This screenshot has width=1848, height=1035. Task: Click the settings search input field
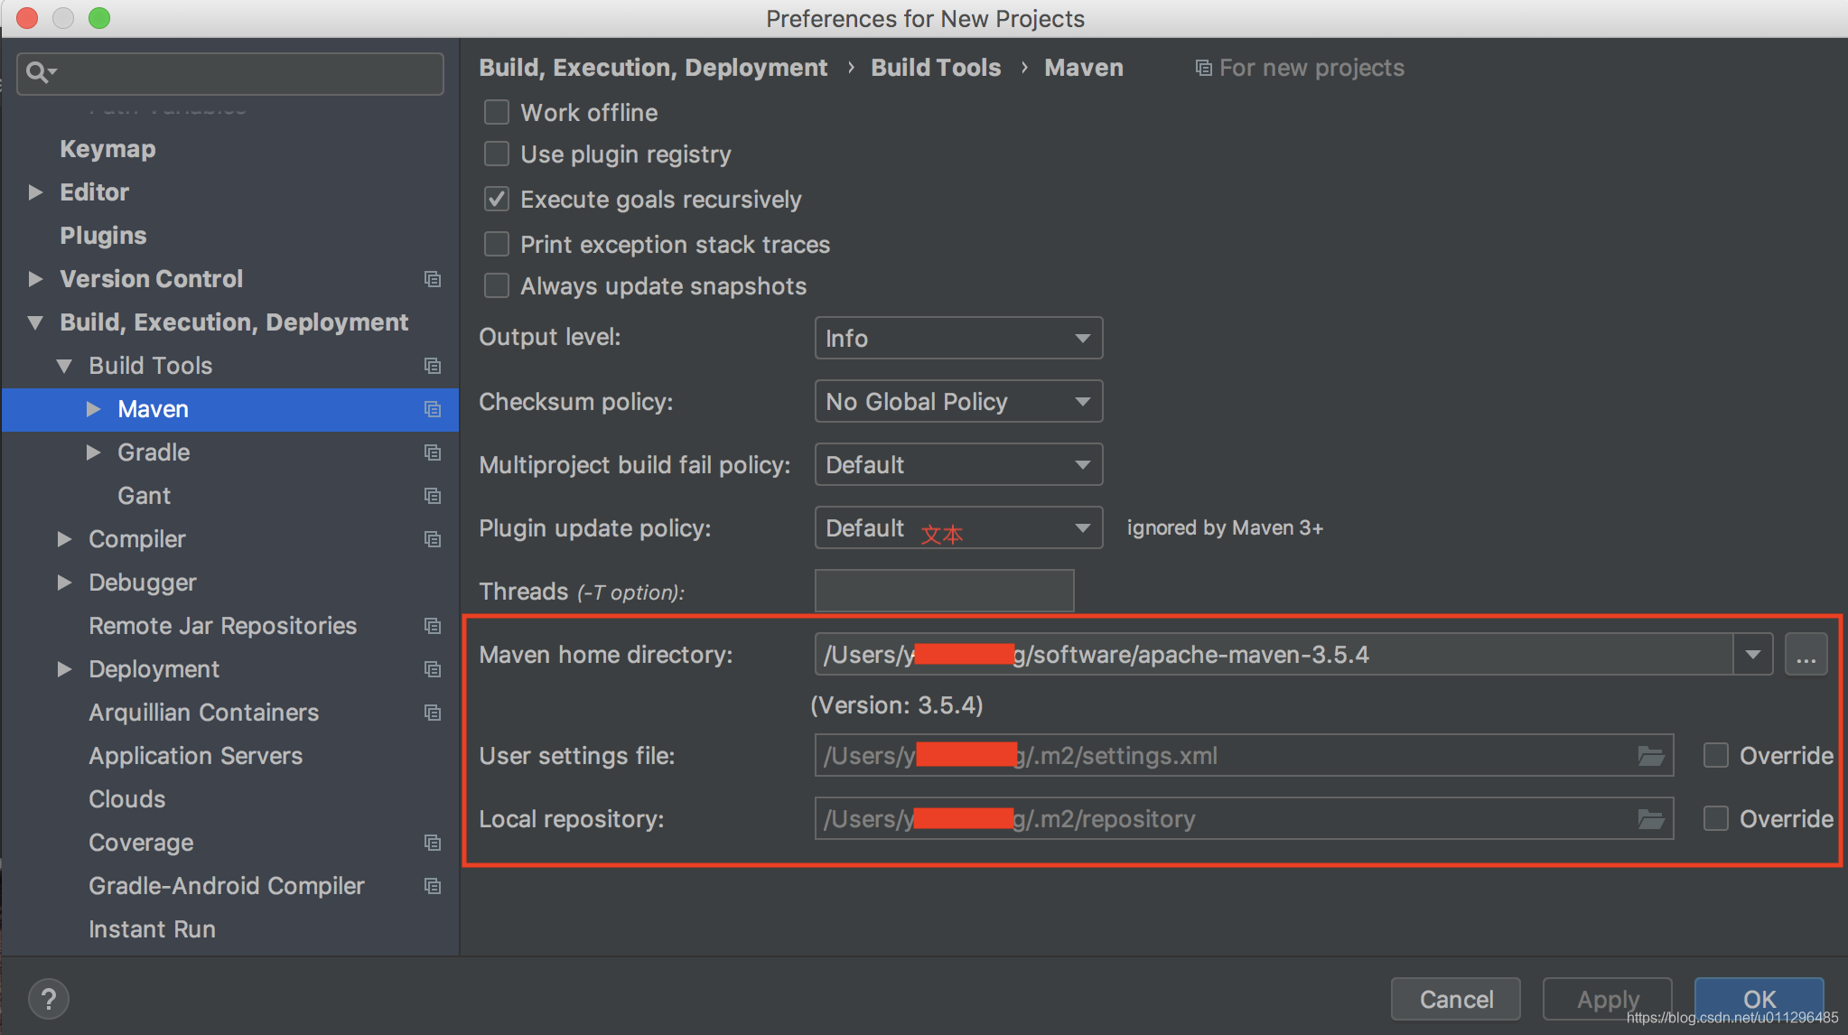click(230, 73)
